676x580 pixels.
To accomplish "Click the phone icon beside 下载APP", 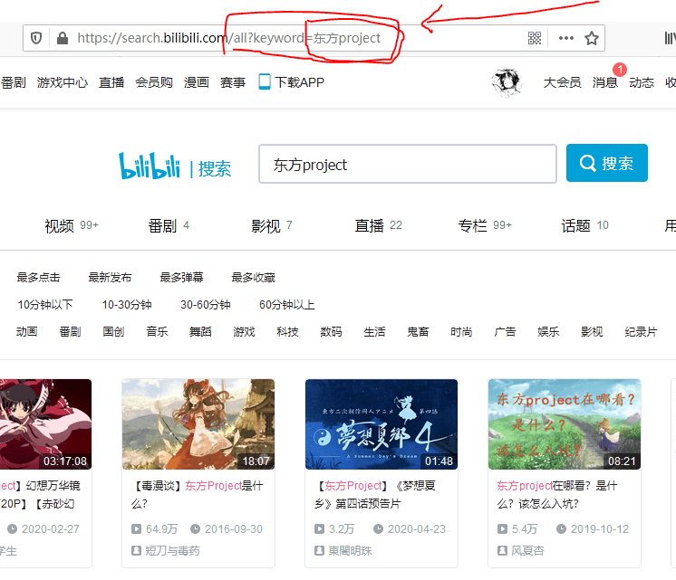I will point(265,81).
